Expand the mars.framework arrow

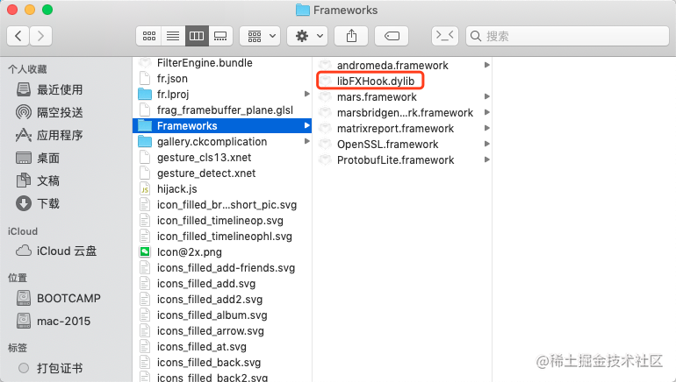pyautogui.click(x=486, y=96)
